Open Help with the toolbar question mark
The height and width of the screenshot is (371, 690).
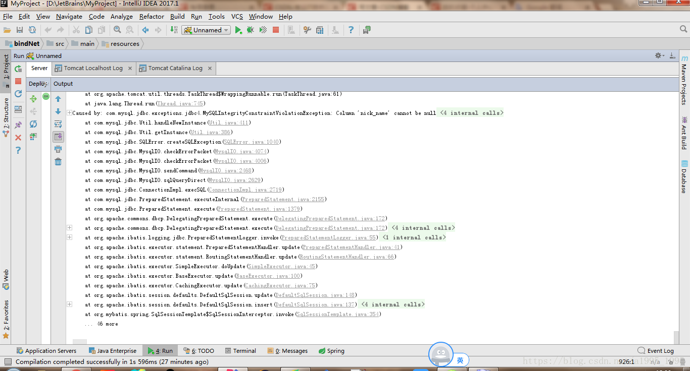click(x=351, y=30)
